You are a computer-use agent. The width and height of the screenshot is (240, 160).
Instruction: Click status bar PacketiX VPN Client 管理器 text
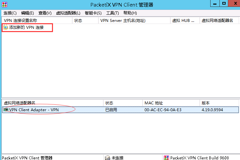27,158
